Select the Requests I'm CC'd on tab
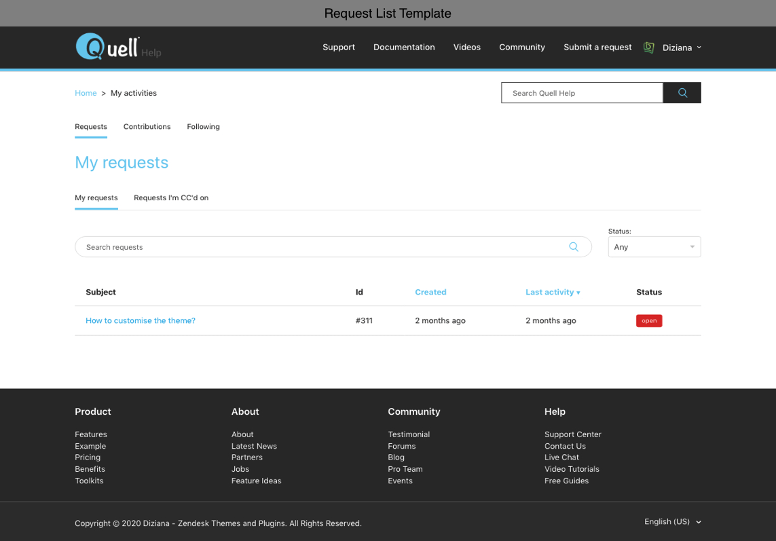The height and width of the screenshot is (541, 776). 171,198
